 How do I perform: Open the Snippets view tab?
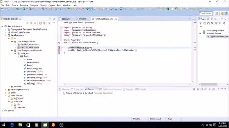[x=128, y=89]
